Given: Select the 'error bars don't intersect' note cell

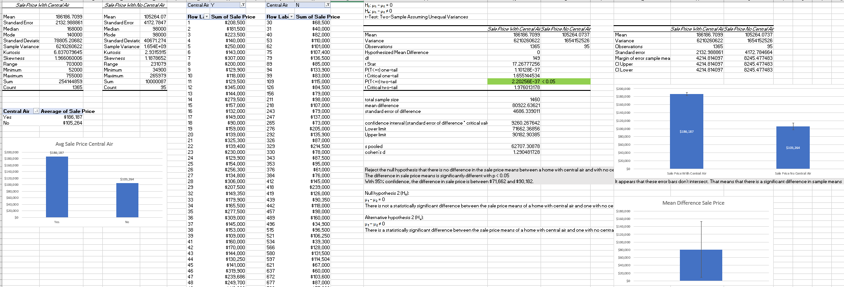Looking at the screenshot, I should coord(729,181).
